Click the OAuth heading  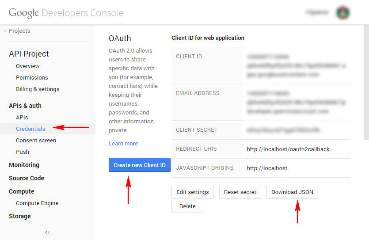point(120,38)
